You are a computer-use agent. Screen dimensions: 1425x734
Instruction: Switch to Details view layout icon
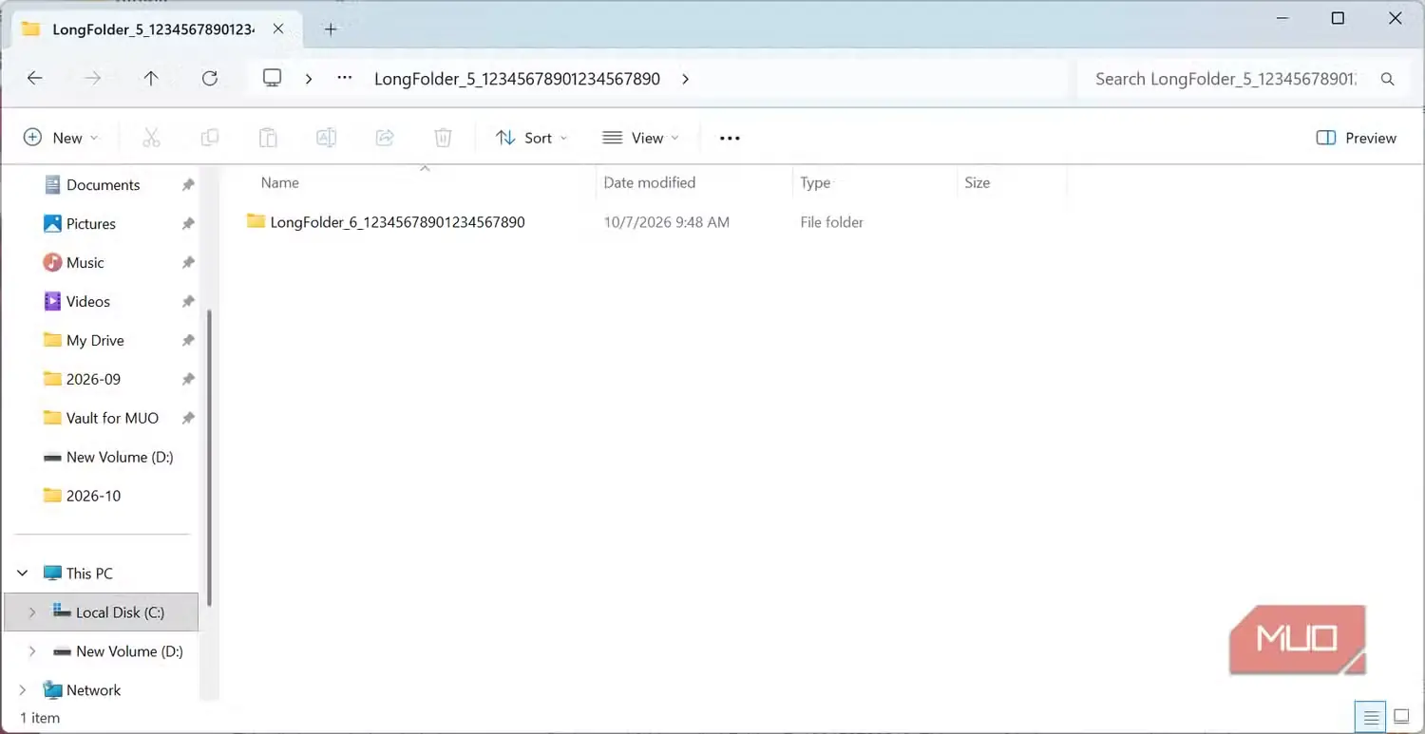(1370, 716)
